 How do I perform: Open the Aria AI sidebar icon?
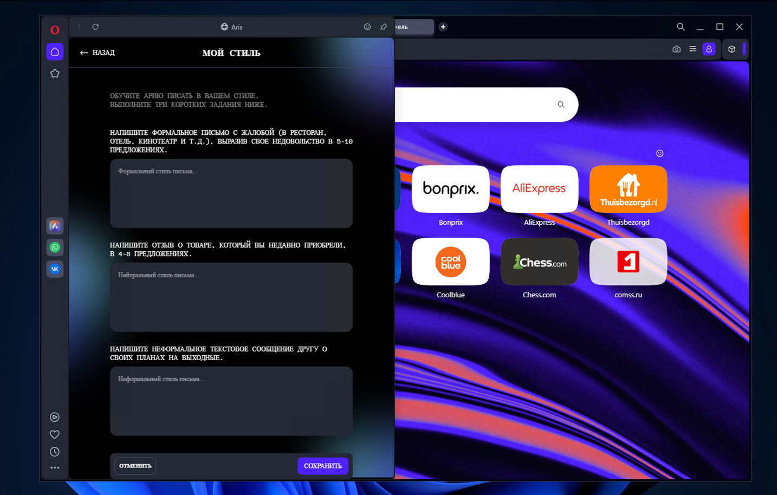pyautogui.click(x=55, y=226)
